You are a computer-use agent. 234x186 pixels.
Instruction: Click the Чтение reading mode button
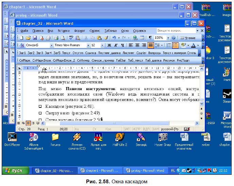tap(188, 38)
